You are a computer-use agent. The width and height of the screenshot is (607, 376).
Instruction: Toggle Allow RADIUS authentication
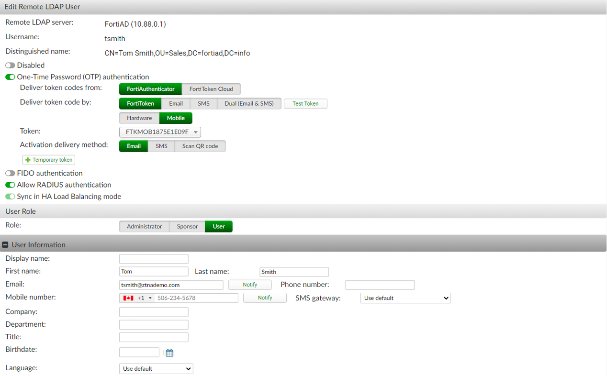10,185
